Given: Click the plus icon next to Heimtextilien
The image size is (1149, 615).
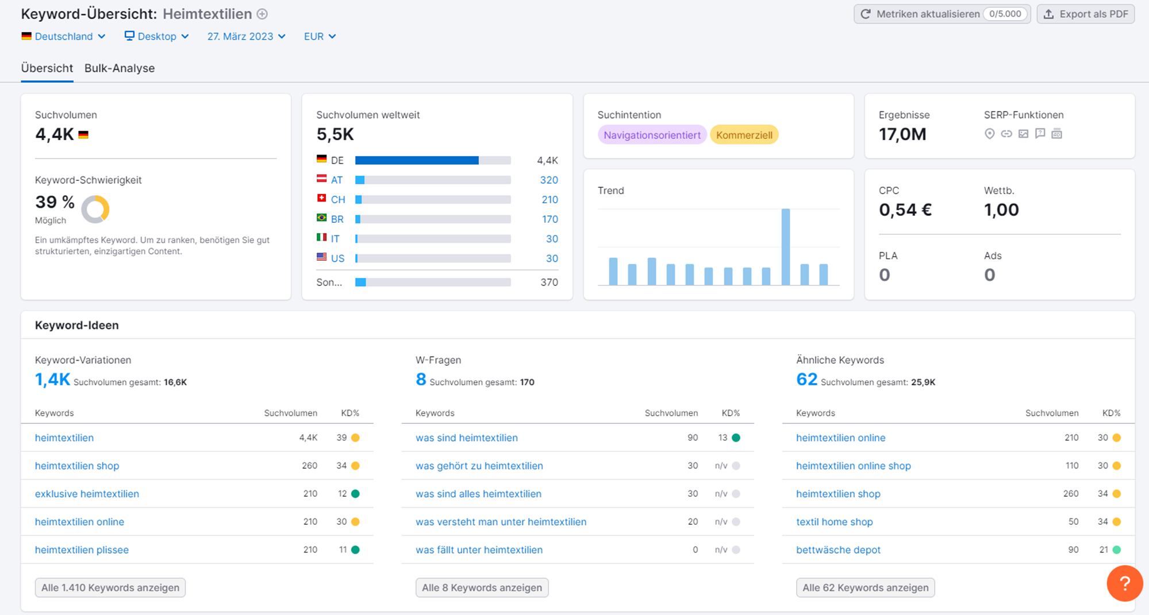Looking at the screenshot, I should 262,14.
